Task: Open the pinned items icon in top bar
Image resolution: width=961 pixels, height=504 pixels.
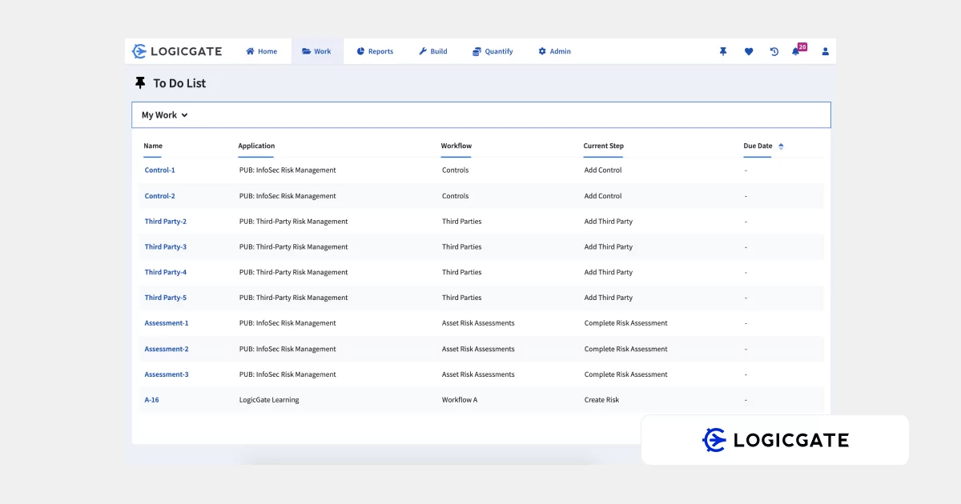Action: tap(723, 51)
